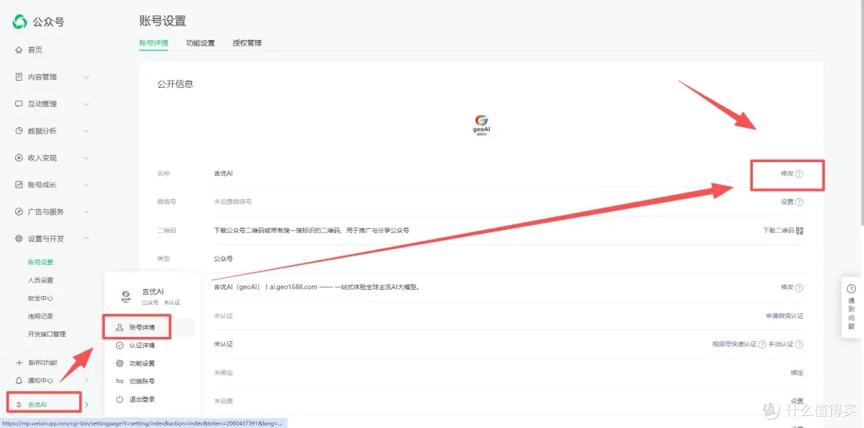The height and width of the screenshot is (428, 864).
Task: Click popup 退出登录 power icon
Action: [119, 399]
